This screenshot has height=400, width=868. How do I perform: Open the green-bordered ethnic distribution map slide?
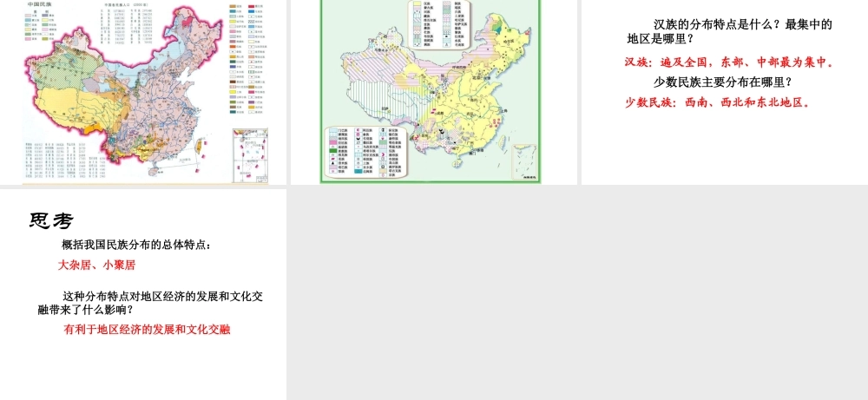click(x=433, y=92)
